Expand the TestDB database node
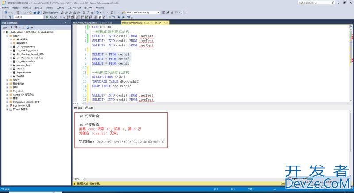354x193 pixels. pos(11,76)
